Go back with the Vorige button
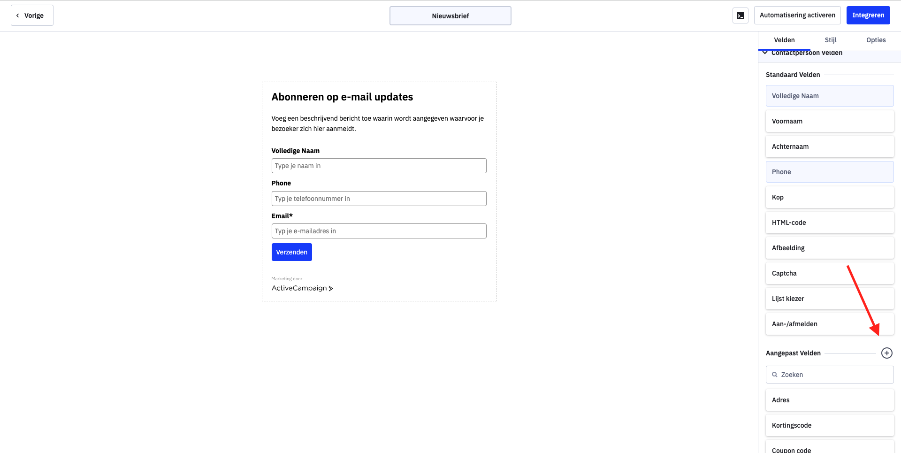 32,15
